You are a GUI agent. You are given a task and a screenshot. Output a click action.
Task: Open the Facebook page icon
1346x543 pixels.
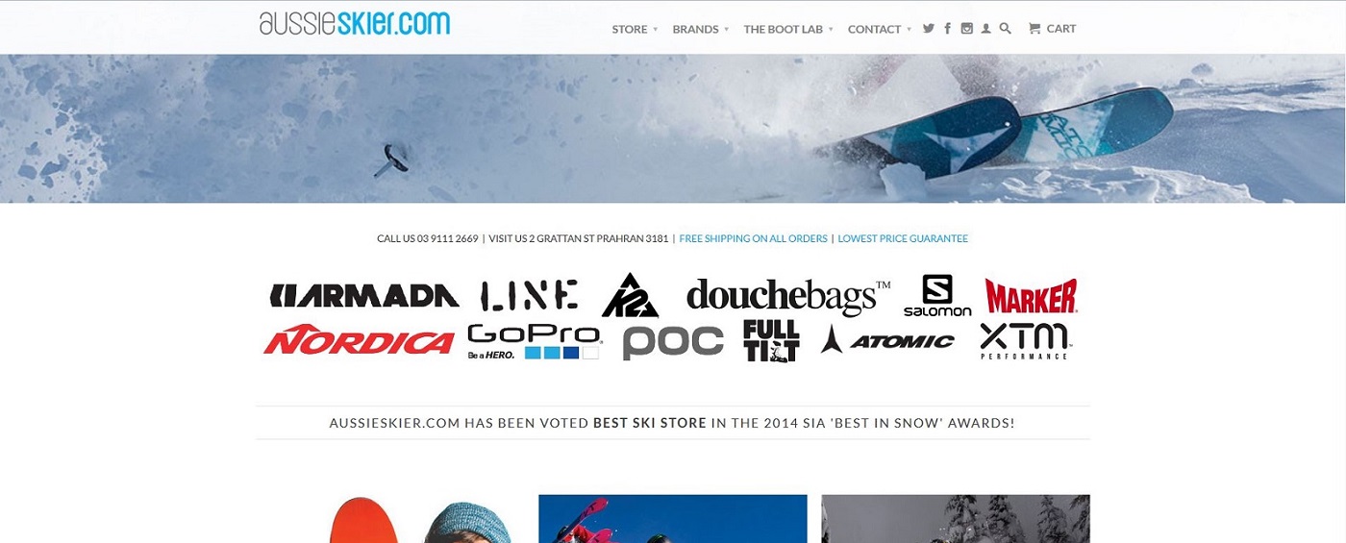(x=948, y=29)
